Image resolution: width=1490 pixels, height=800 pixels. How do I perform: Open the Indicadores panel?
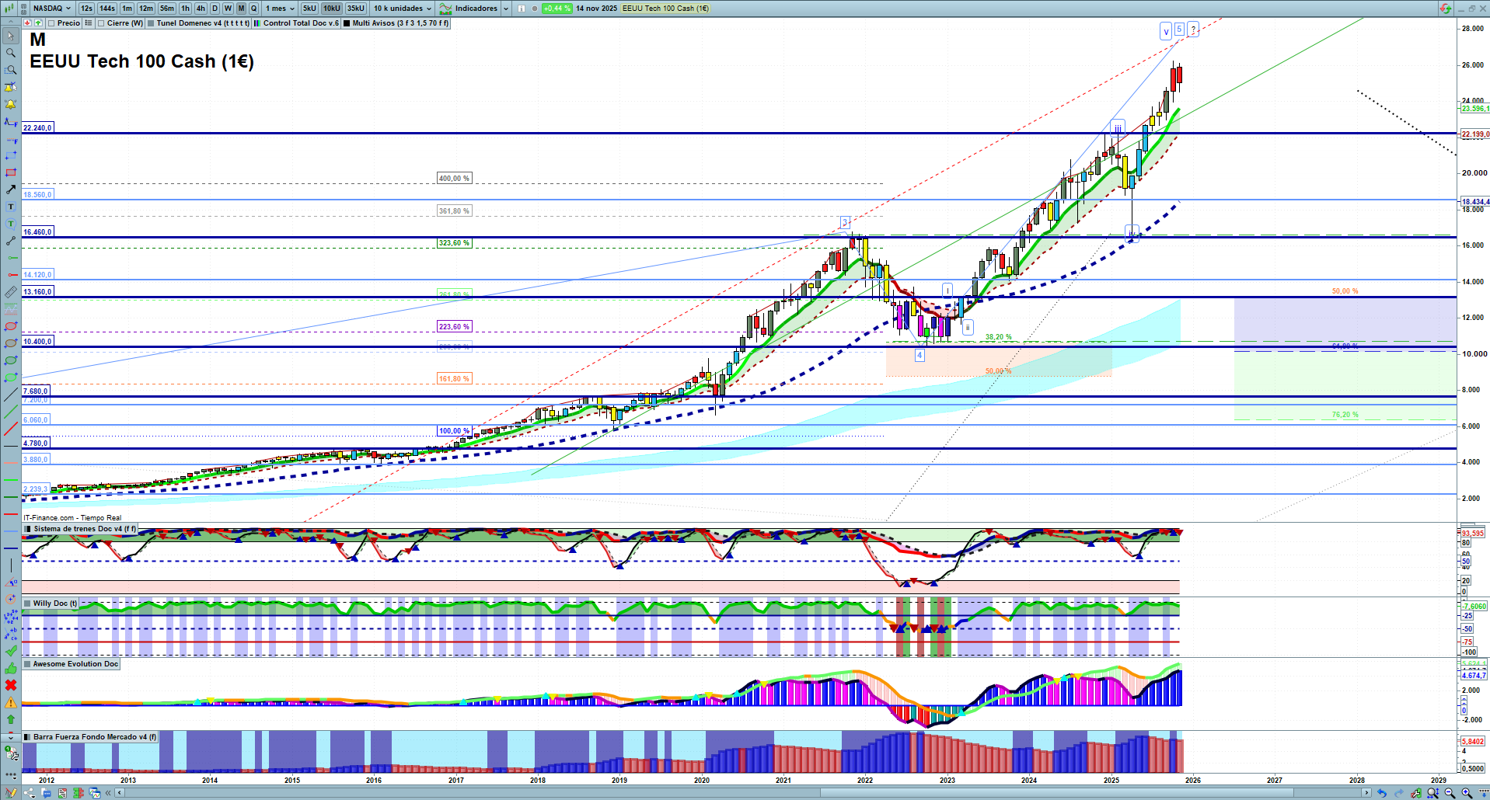click(x=475, y=9)
